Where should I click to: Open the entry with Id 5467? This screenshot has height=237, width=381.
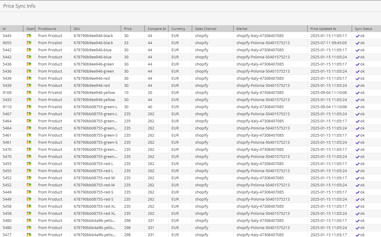29,114
